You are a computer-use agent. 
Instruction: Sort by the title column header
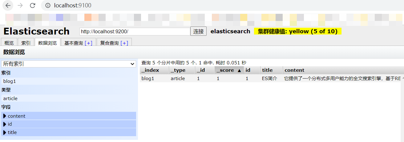pyautogui.click(x=271, y=70)
